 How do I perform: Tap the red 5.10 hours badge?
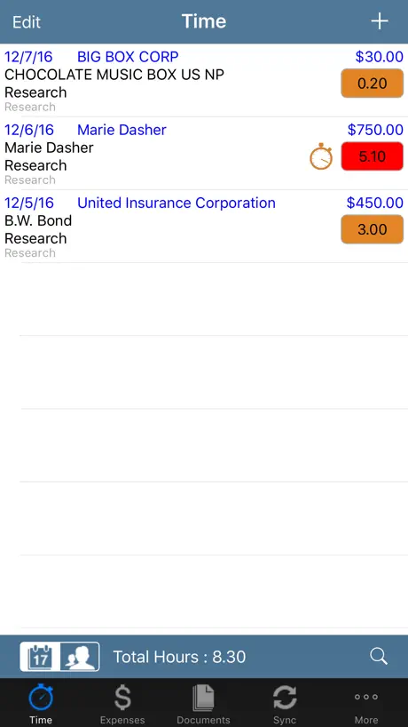372,156
